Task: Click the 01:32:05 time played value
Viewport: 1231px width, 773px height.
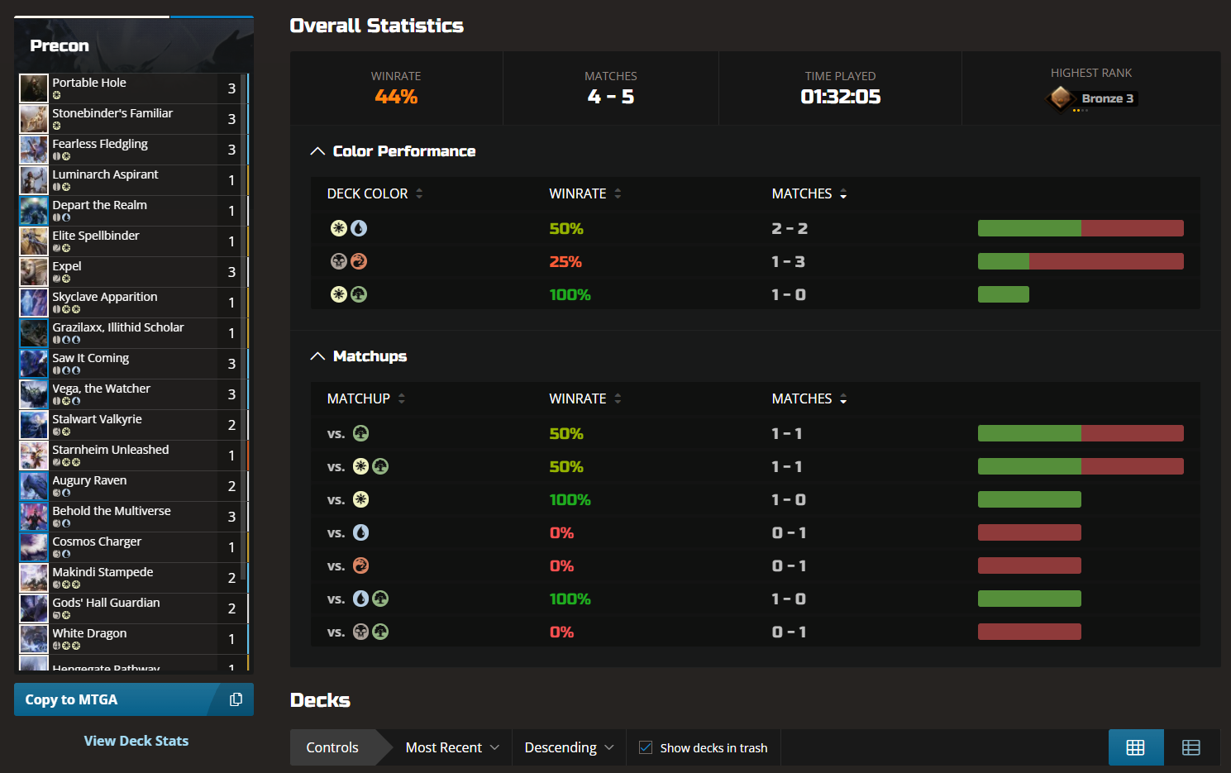Action: [840, 97]
